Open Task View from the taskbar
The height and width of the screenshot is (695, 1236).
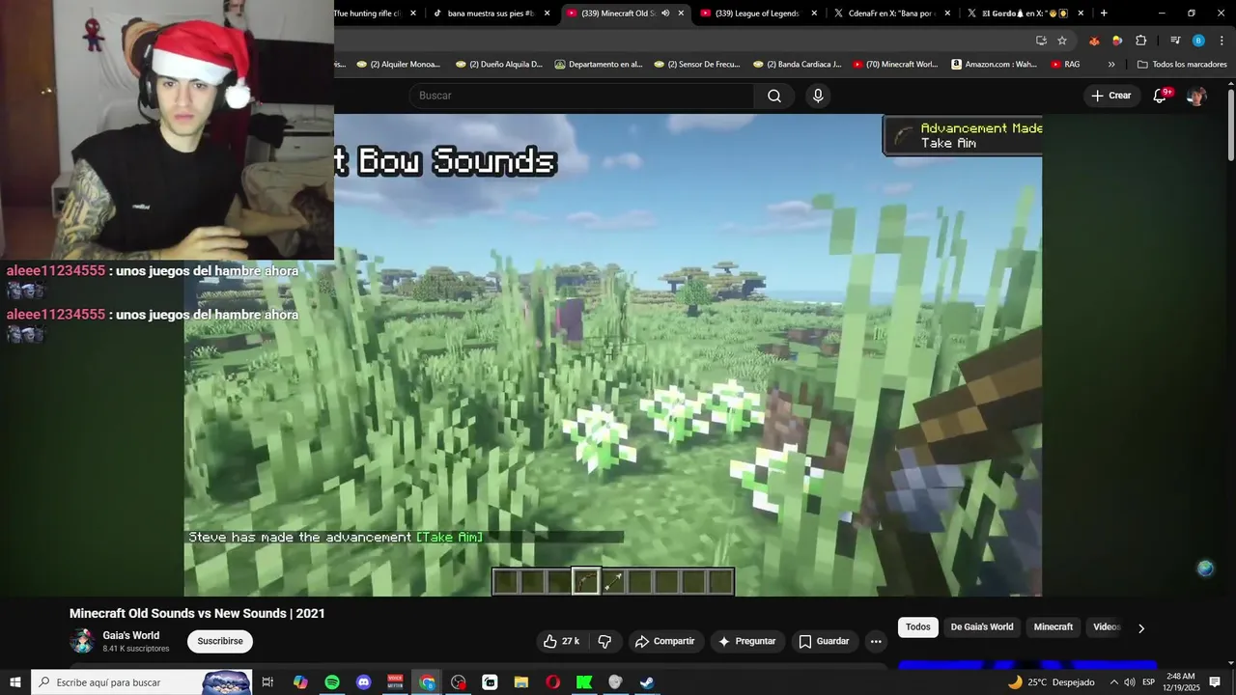point(268,682)
